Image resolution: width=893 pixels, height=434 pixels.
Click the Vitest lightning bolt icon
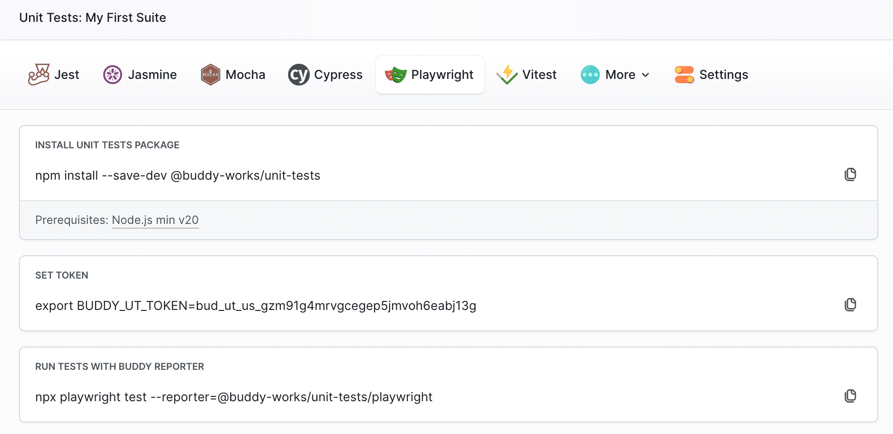(x=507, y=75)
